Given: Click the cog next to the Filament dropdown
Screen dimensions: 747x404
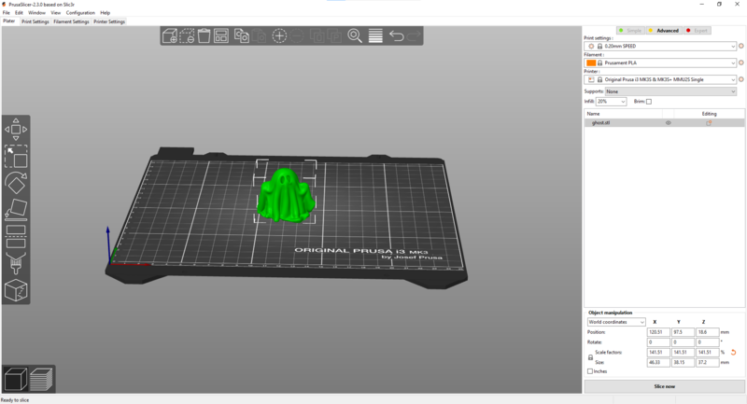Looking at the screenshot, I should pyautogui.click(x=740, y=63).
